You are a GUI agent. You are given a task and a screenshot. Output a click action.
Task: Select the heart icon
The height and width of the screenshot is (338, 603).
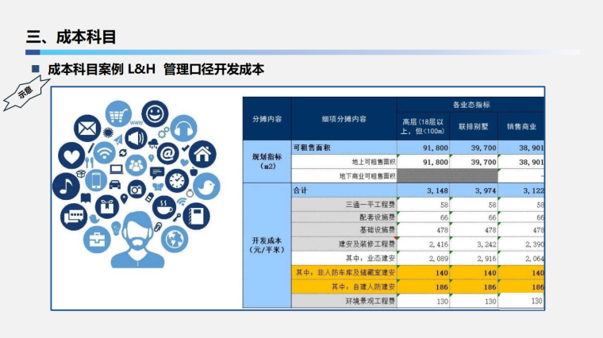pos(71,155)
